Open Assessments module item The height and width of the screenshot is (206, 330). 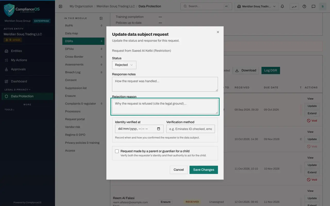click(83, 65)
